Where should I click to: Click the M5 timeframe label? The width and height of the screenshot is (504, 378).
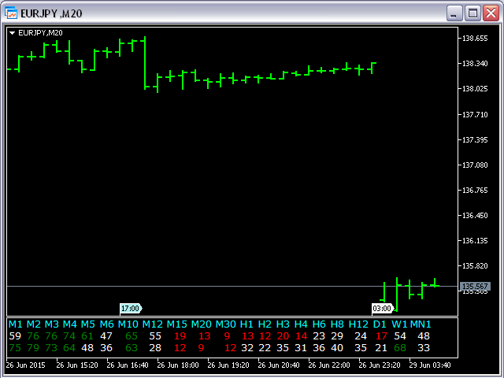[87, 324]
